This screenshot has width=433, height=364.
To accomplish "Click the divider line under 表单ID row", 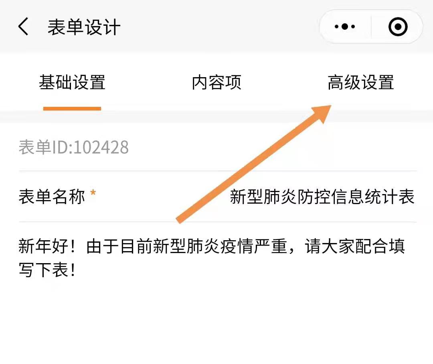I will click(x=218, y=171).
